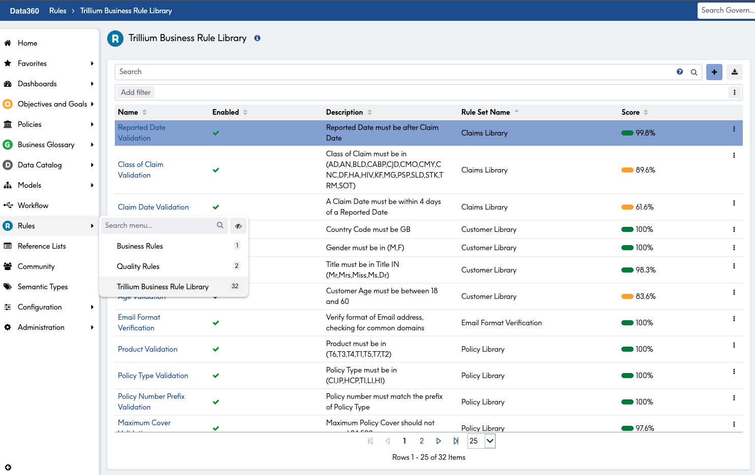Toggle enabled checkmark for Claim Date Validation
755x475 pixels.
point(216,207)
